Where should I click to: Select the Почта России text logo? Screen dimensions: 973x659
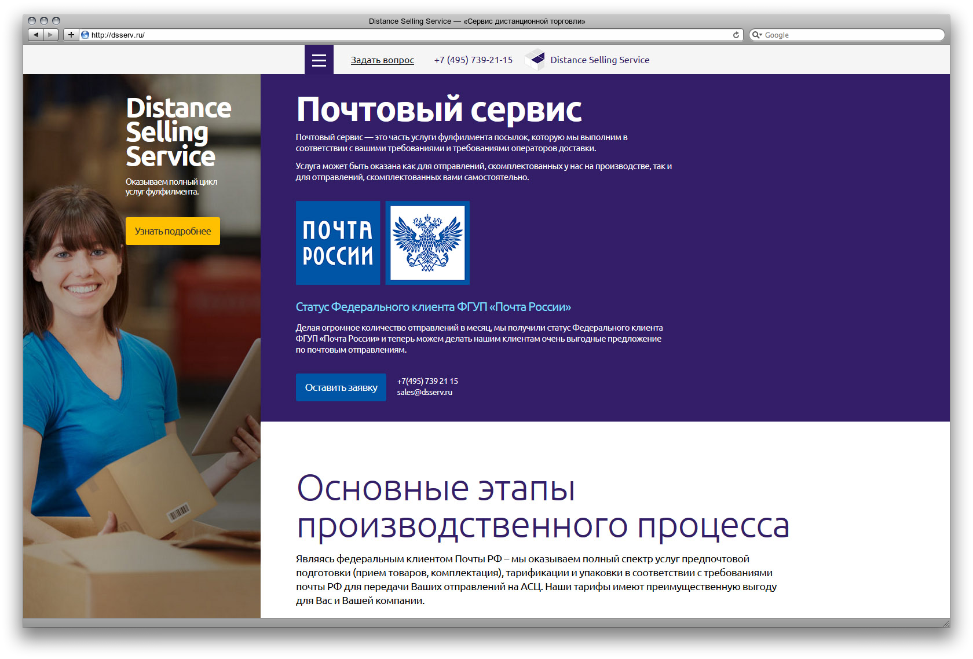tap(338, 243)
